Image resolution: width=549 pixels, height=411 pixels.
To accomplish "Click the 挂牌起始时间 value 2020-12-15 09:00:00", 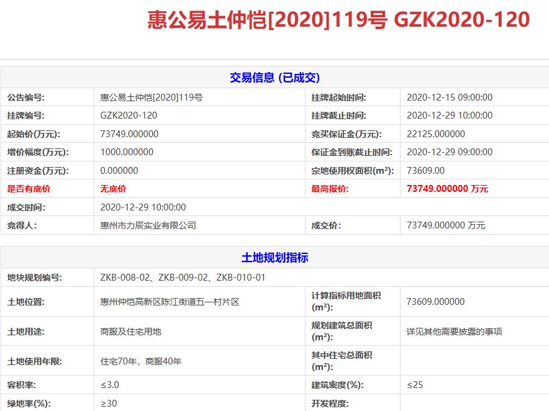I will (450, 97).
